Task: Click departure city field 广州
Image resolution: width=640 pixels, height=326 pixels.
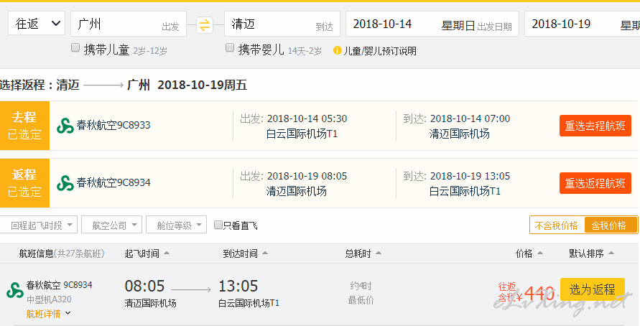Action: point(129,24)
